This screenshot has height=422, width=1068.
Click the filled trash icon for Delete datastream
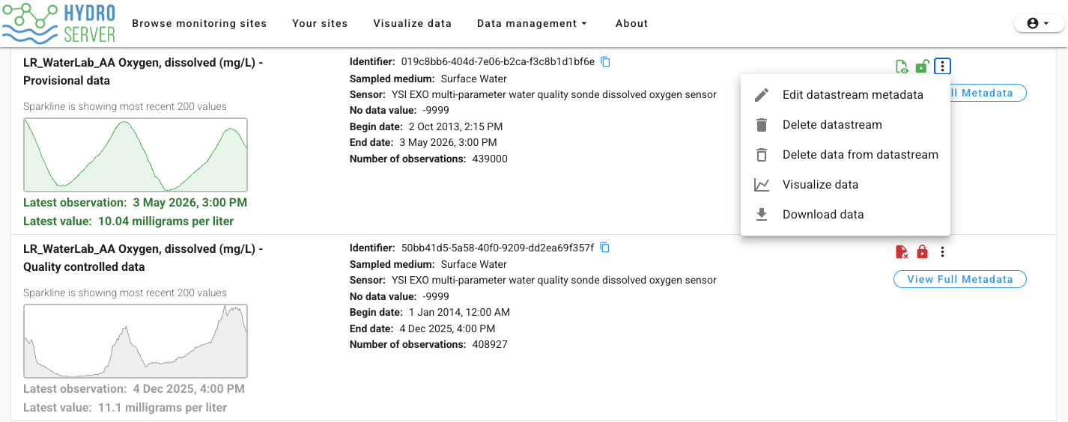(762, 125)
